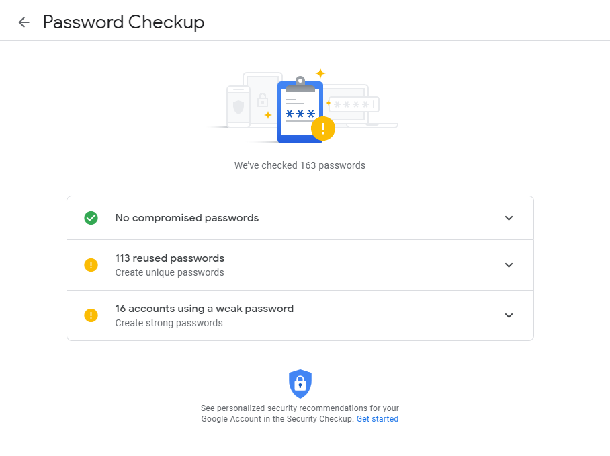
Task: Click the Password Checkup page title
Action: (124, 22)
